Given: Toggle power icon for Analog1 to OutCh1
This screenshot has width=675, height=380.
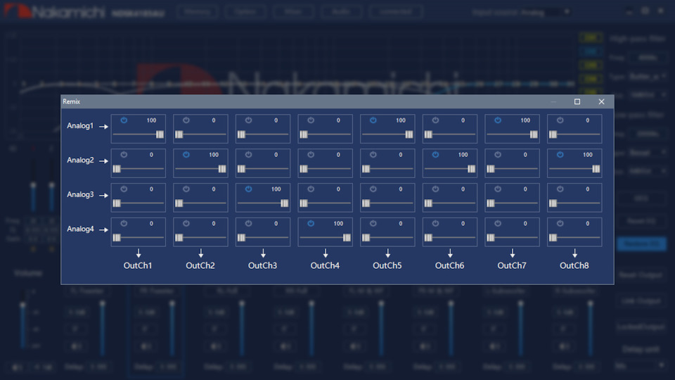Looking at the screenshot, I should [x=124, y=120].
